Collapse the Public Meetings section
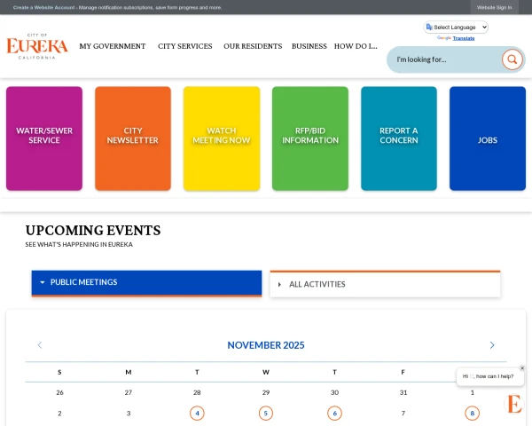This screenshot has height=426, width=532. (x=146, y=282)
